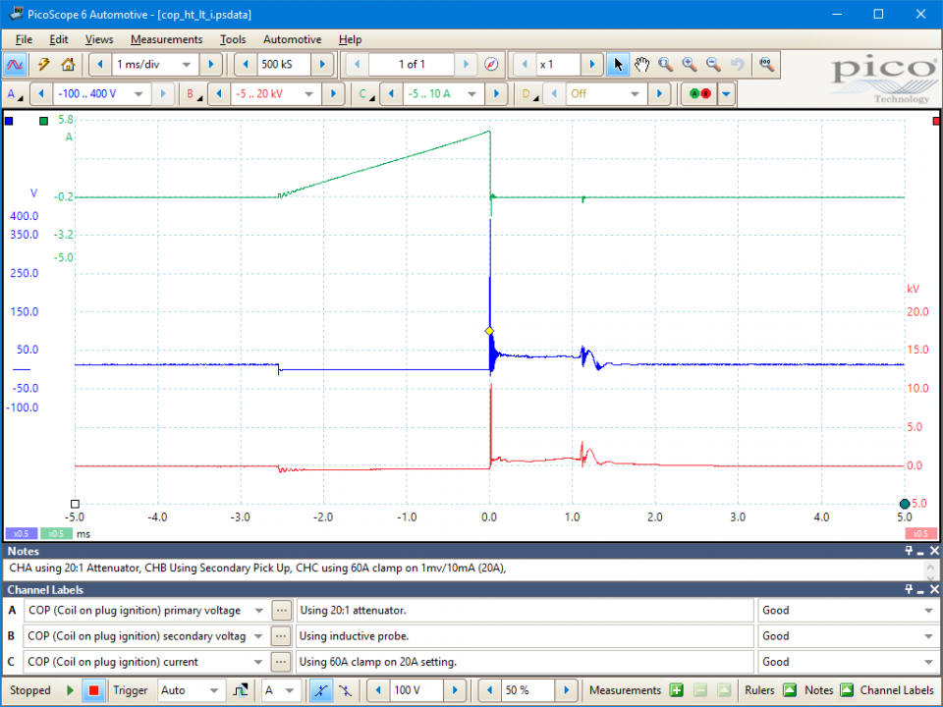This screenshot has height=707, width=943.
Task: Start capture with green play button
Action: 70,690
